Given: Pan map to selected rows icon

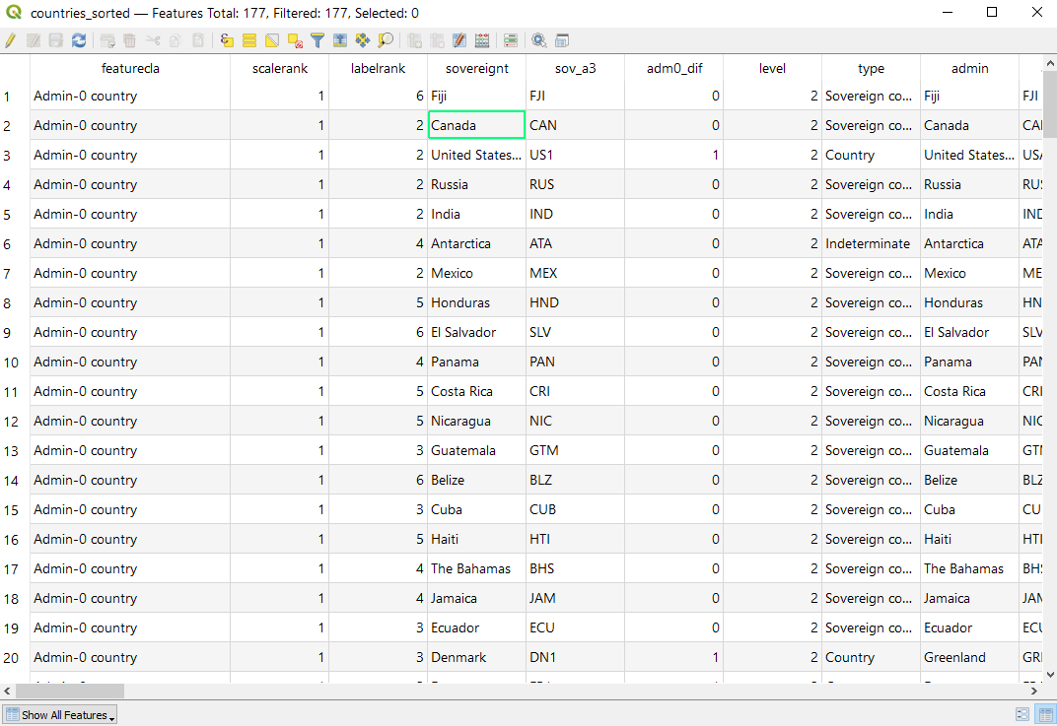Looking at the screenshot, I should pyautogui.click(x=363, y=40).
